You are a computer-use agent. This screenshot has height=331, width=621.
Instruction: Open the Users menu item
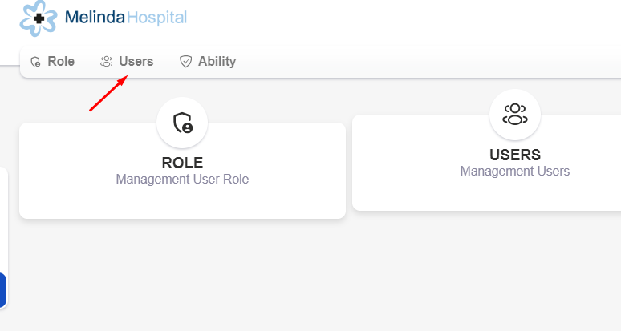point(136,62)
